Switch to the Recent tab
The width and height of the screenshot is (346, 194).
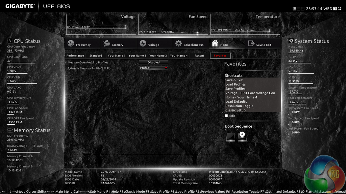click(199, 56)
